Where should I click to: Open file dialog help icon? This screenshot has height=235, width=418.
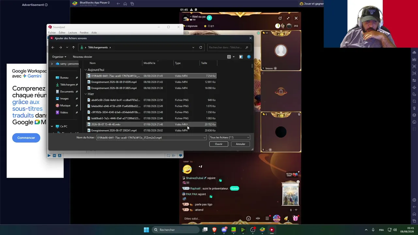click(x=249, y=57)
